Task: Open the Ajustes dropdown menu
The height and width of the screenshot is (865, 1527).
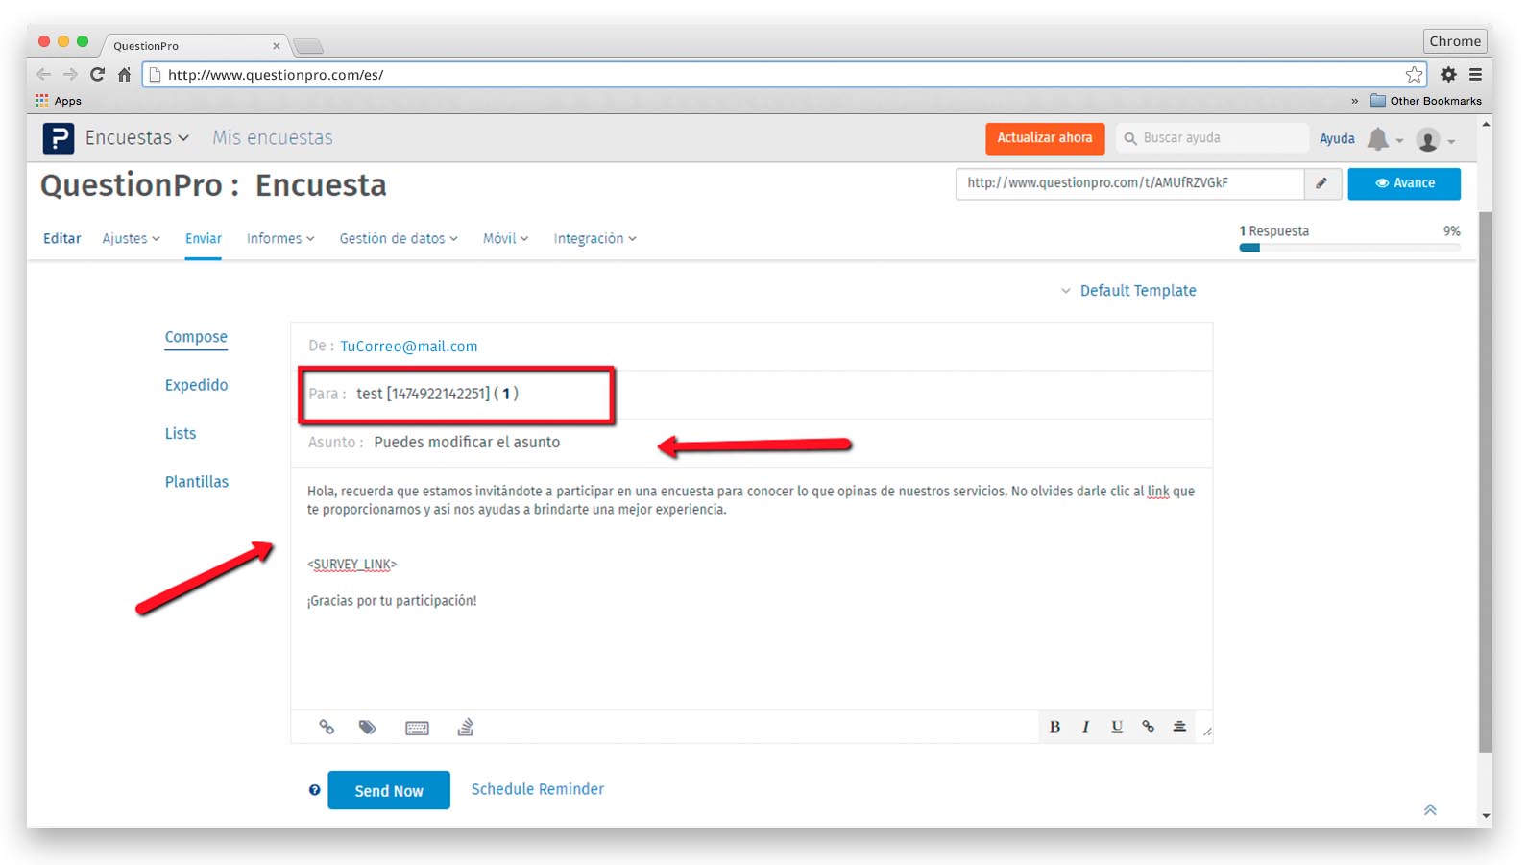Action: (132, 238)
